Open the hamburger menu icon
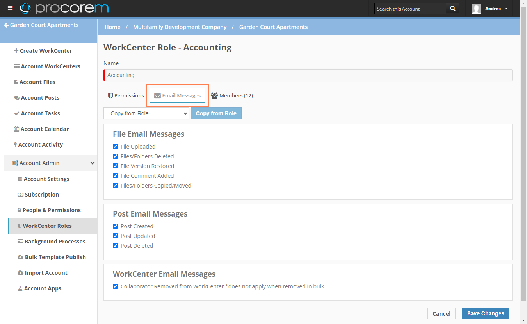Image resolution: width=527 pixels, height=324 pixels. pos(10,8)
